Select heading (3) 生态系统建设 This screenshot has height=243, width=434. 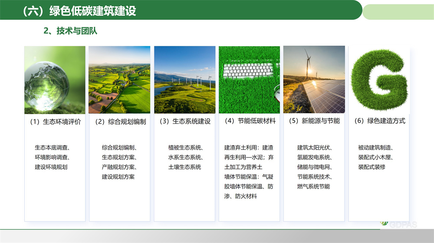184,121
